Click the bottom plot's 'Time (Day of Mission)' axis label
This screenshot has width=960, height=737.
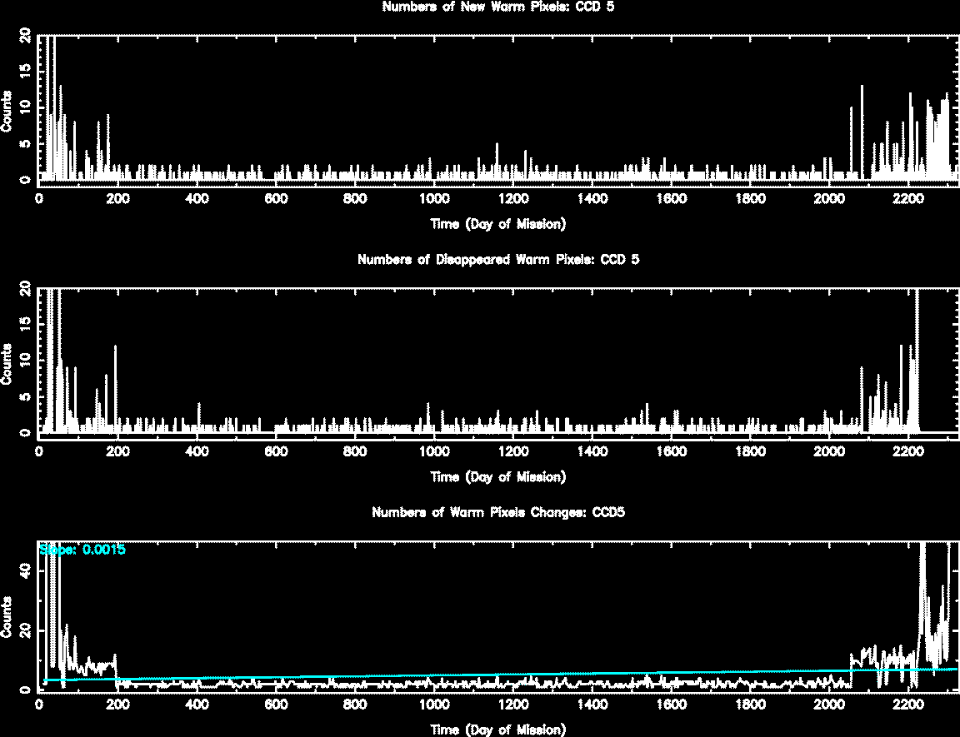tap(497, 729)
